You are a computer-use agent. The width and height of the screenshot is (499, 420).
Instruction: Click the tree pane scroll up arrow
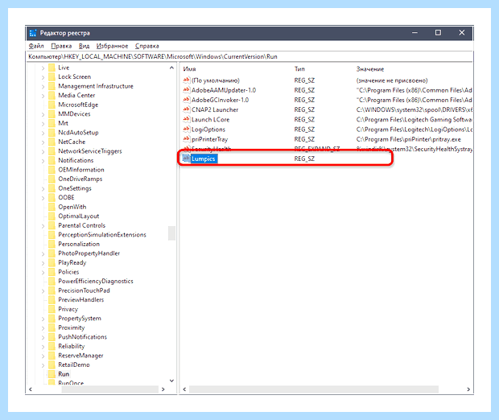point(171,68)
